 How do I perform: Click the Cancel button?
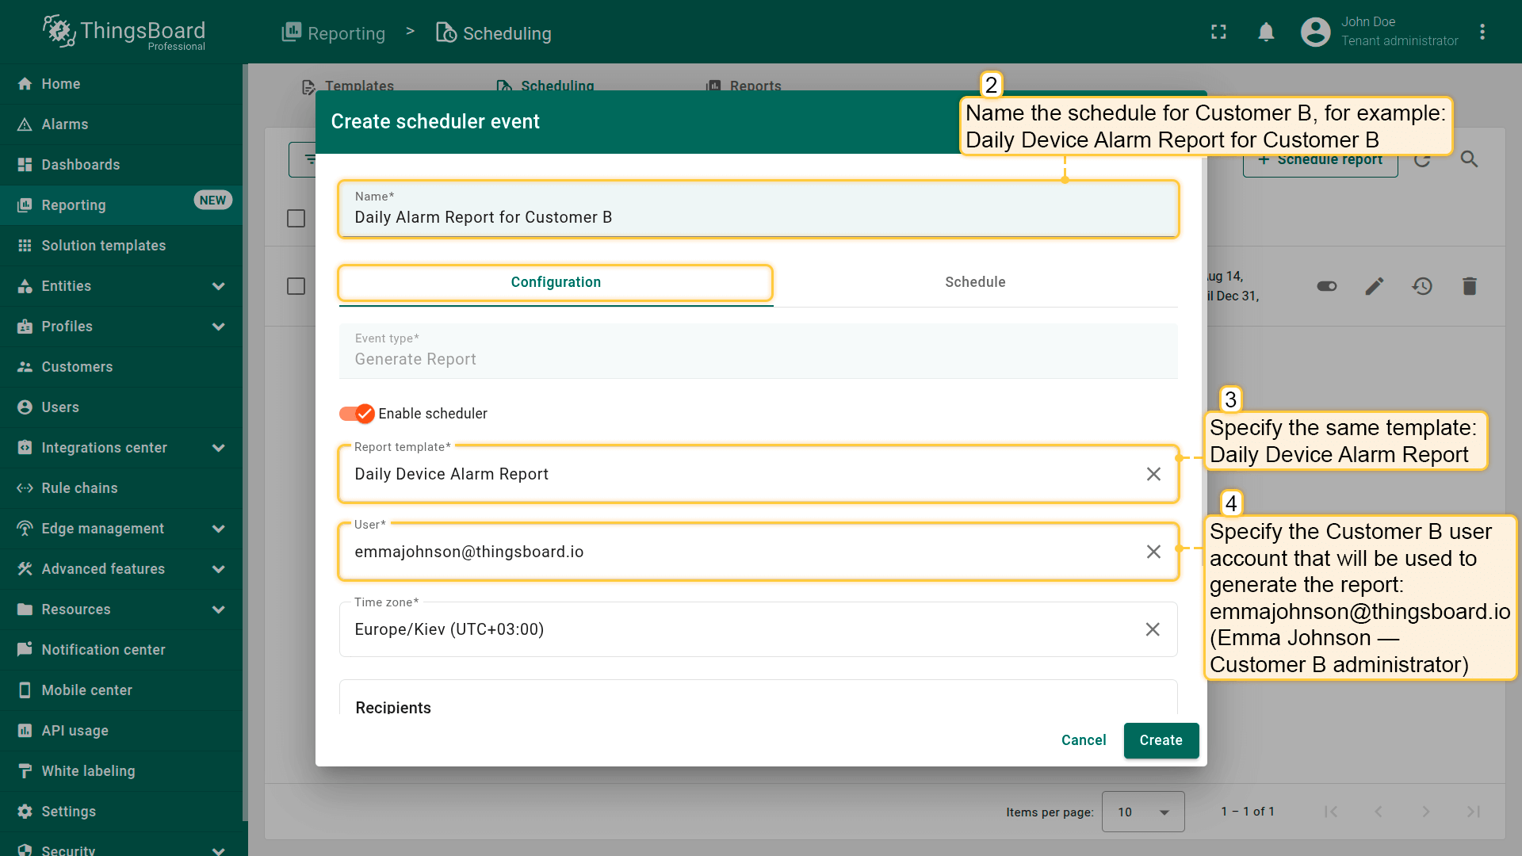coord(1083,740)
